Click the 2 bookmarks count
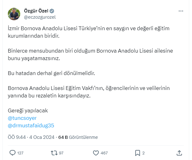The height and width of the screenshot is (160, 192). [x=143, y=153]
